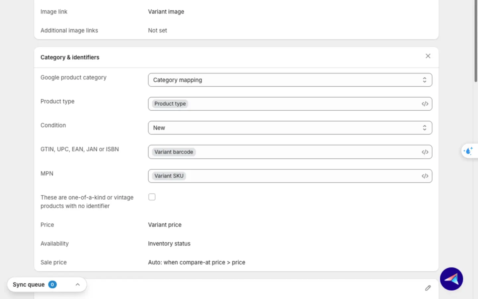Open the paper plane chat launcher
Image resolution: width=478 pixels, height=299 pixels.
[451, 279]
